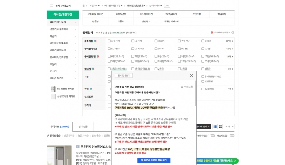Screen dimensions: 285x165
Task: Dismiss the green 상품비교 tooltip
Action: (x=235, y=161)
